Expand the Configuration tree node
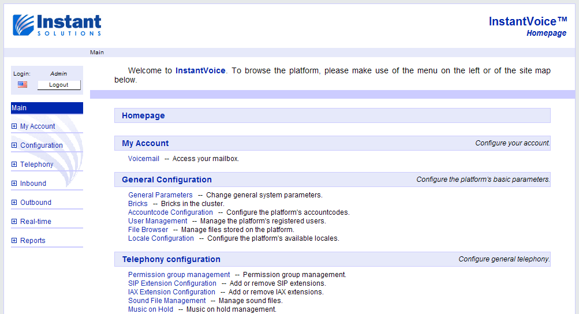579x314 pixels. click(14, 145)
